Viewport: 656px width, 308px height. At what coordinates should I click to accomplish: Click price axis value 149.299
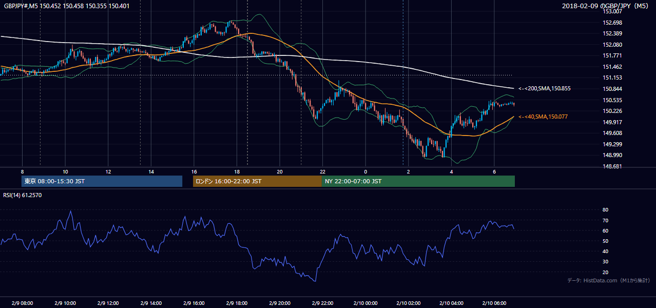point(612,144)
